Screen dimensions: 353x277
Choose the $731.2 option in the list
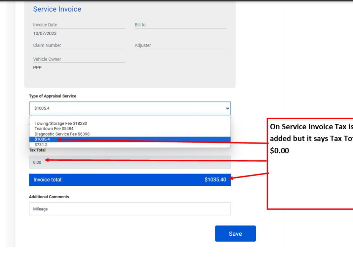[x=41, y=144]
